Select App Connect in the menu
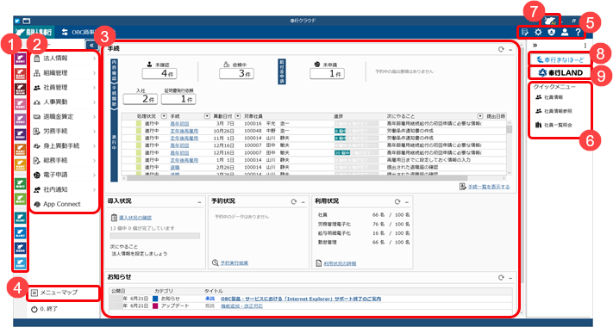The height and width of the screenshot is (327, 613). (65, 204)
